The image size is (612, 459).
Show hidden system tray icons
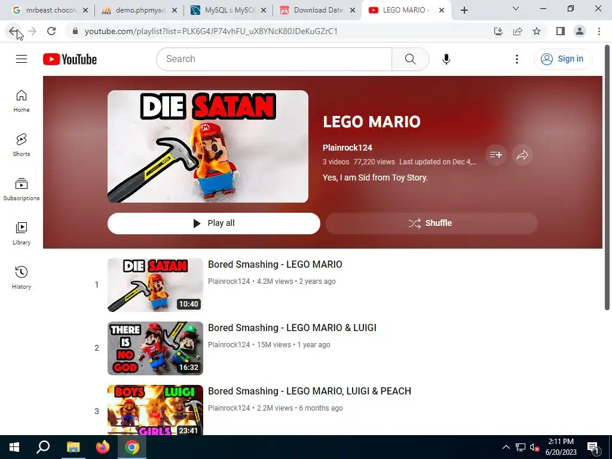coord(506,447)
